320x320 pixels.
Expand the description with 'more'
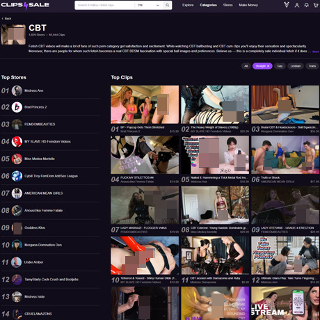(316, 51)
